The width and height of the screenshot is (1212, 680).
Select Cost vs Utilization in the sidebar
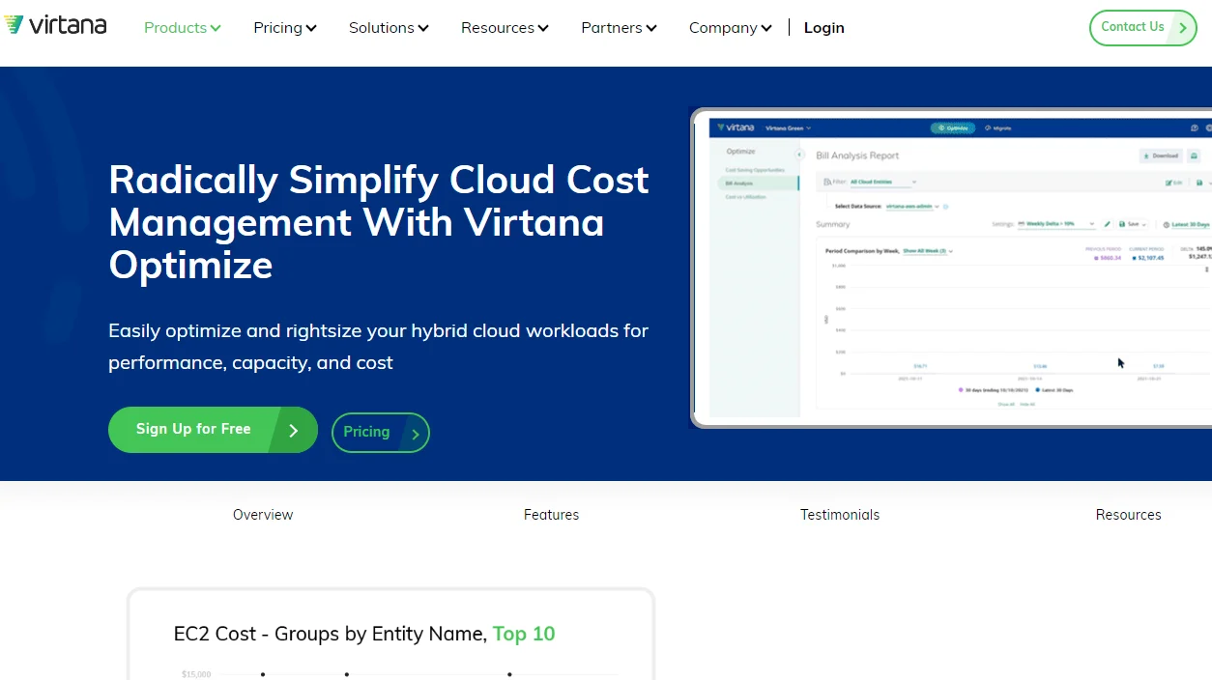[x=748, y=196]
